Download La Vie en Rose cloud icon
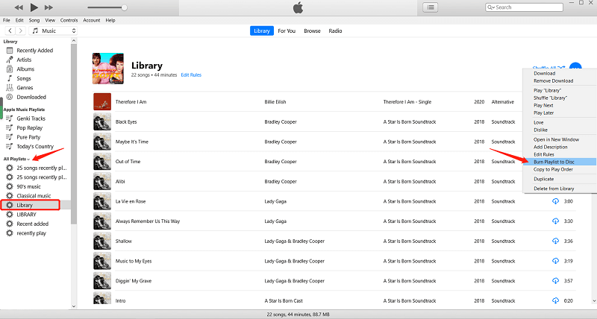 point(555,201)
